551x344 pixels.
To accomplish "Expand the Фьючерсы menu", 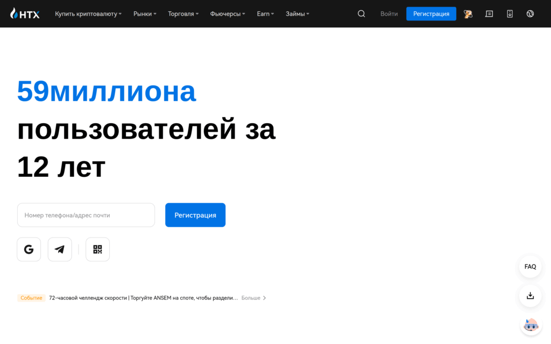I will point(228,13).
